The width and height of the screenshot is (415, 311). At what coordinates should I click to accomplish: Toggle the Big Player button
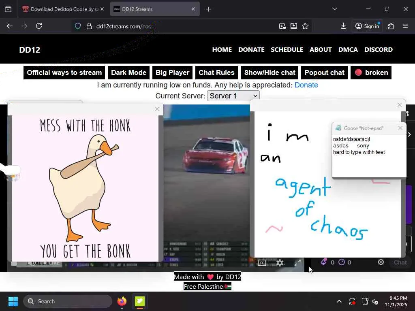(172, 73)
